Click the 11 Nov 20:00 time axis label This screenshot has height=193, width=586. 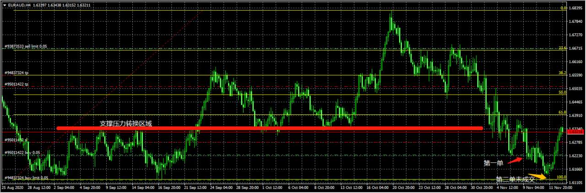561,188
